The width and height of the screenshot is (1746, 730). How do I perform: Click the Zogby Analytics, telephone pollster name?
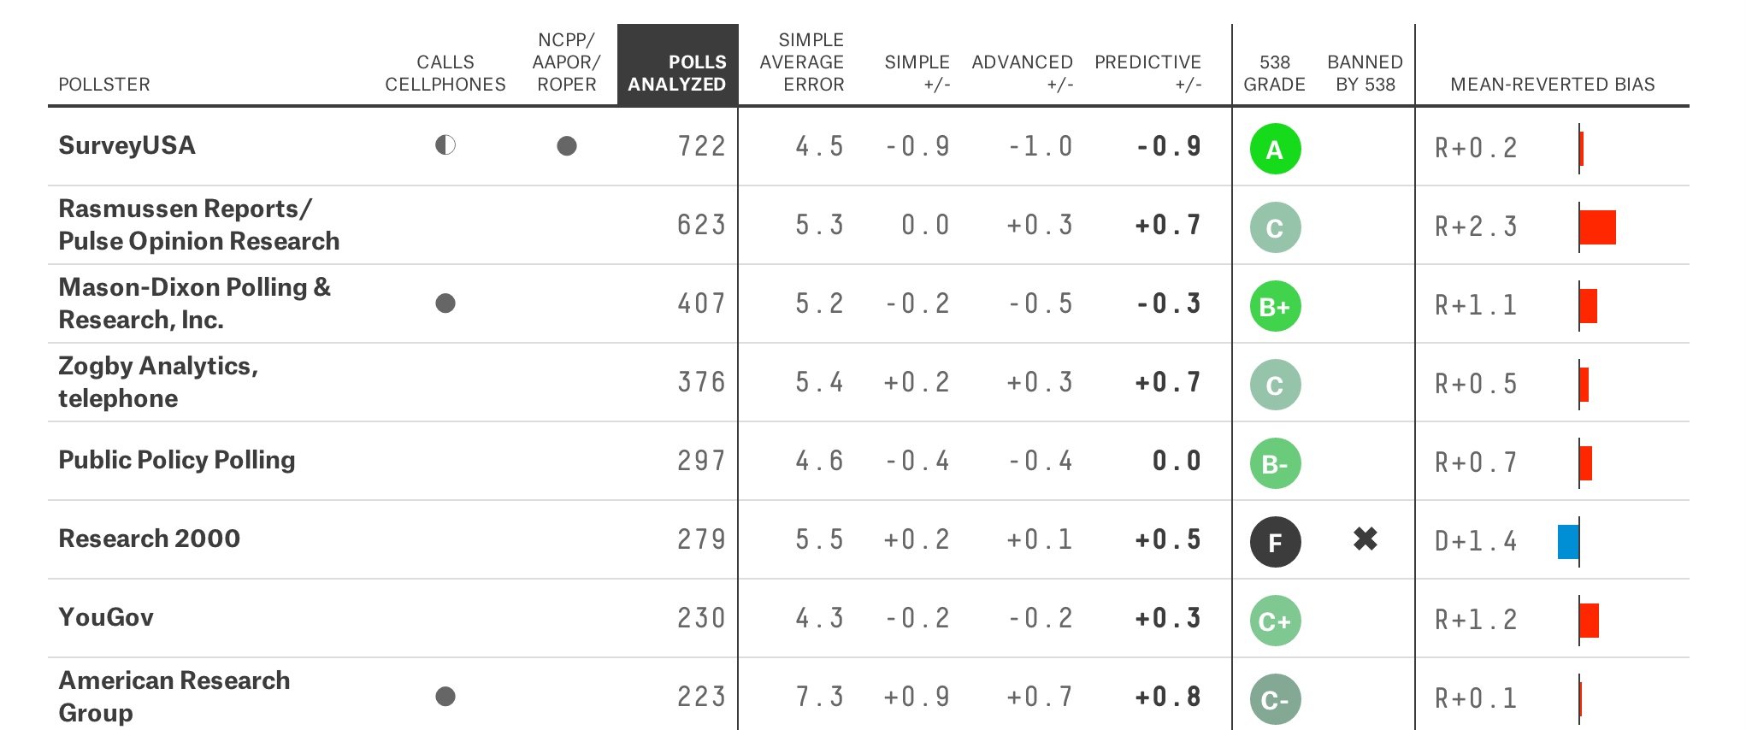click(x=158, y=382)
